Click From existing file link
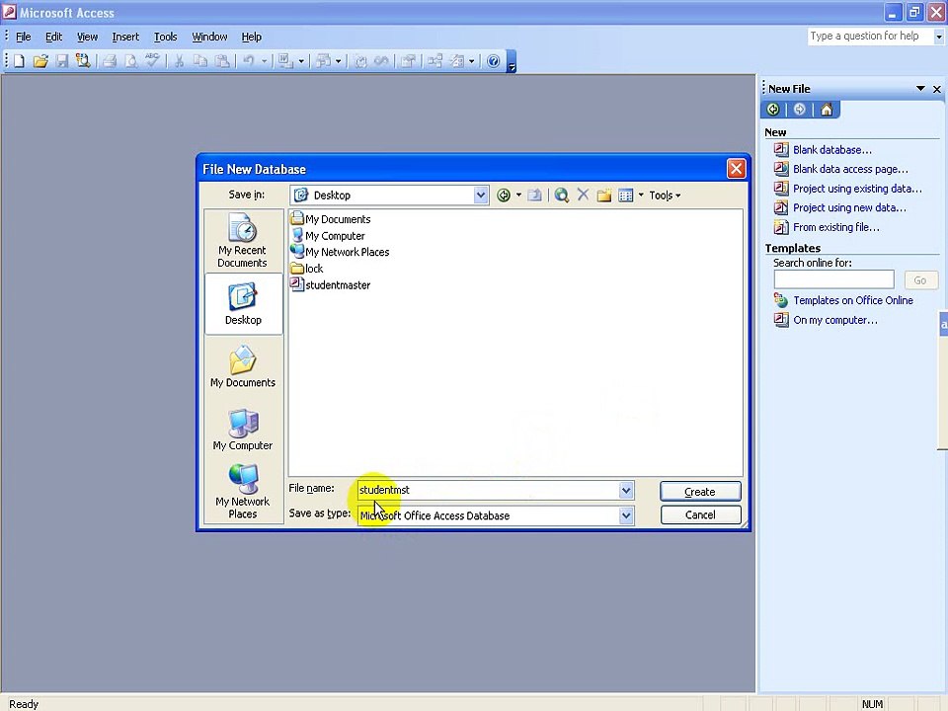 836,227
